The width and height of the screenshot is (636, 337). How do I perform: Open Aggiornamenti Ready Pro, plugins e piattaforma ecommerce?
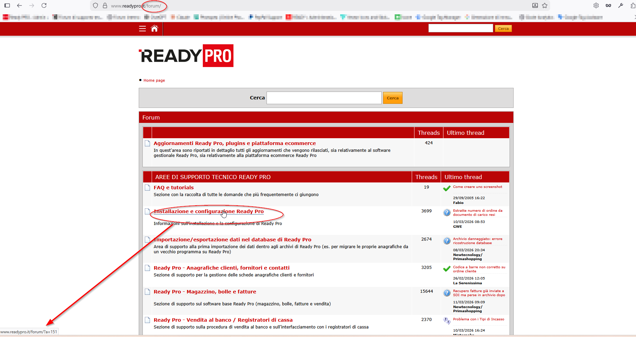tap(235, 143)
